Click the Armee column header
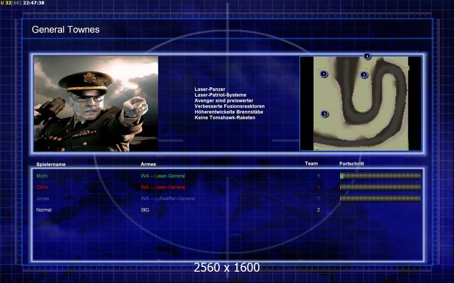The image size is (454, 283). pos(148,165)
